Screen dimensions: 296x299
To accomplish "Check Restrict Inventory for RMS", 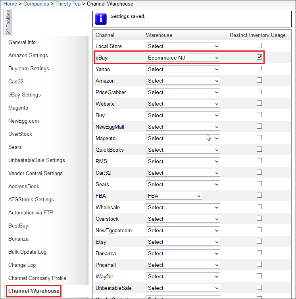I will (x=259, y=161).
